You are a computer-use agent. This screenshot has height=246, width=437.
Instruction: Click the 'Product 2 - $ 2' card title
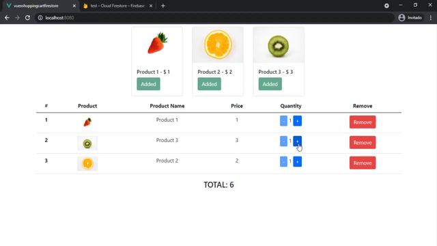pos(215,72)
